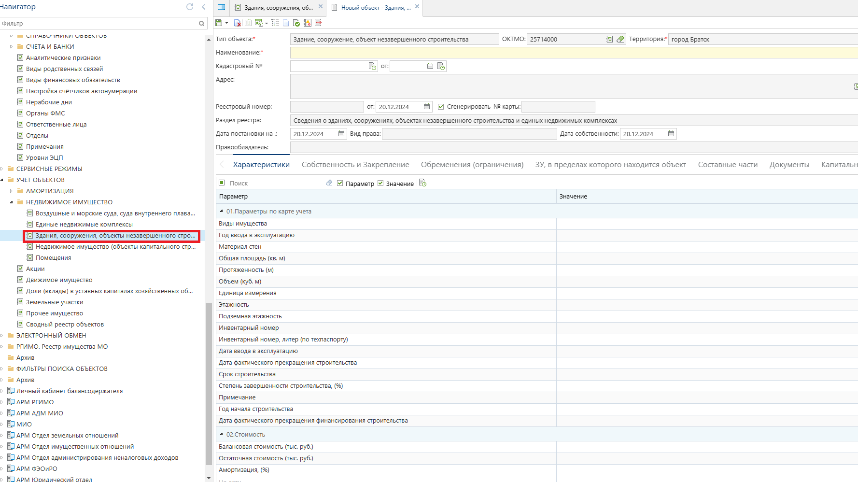
Task: Open Движимое имущество in the navigator
Action: 59,280
